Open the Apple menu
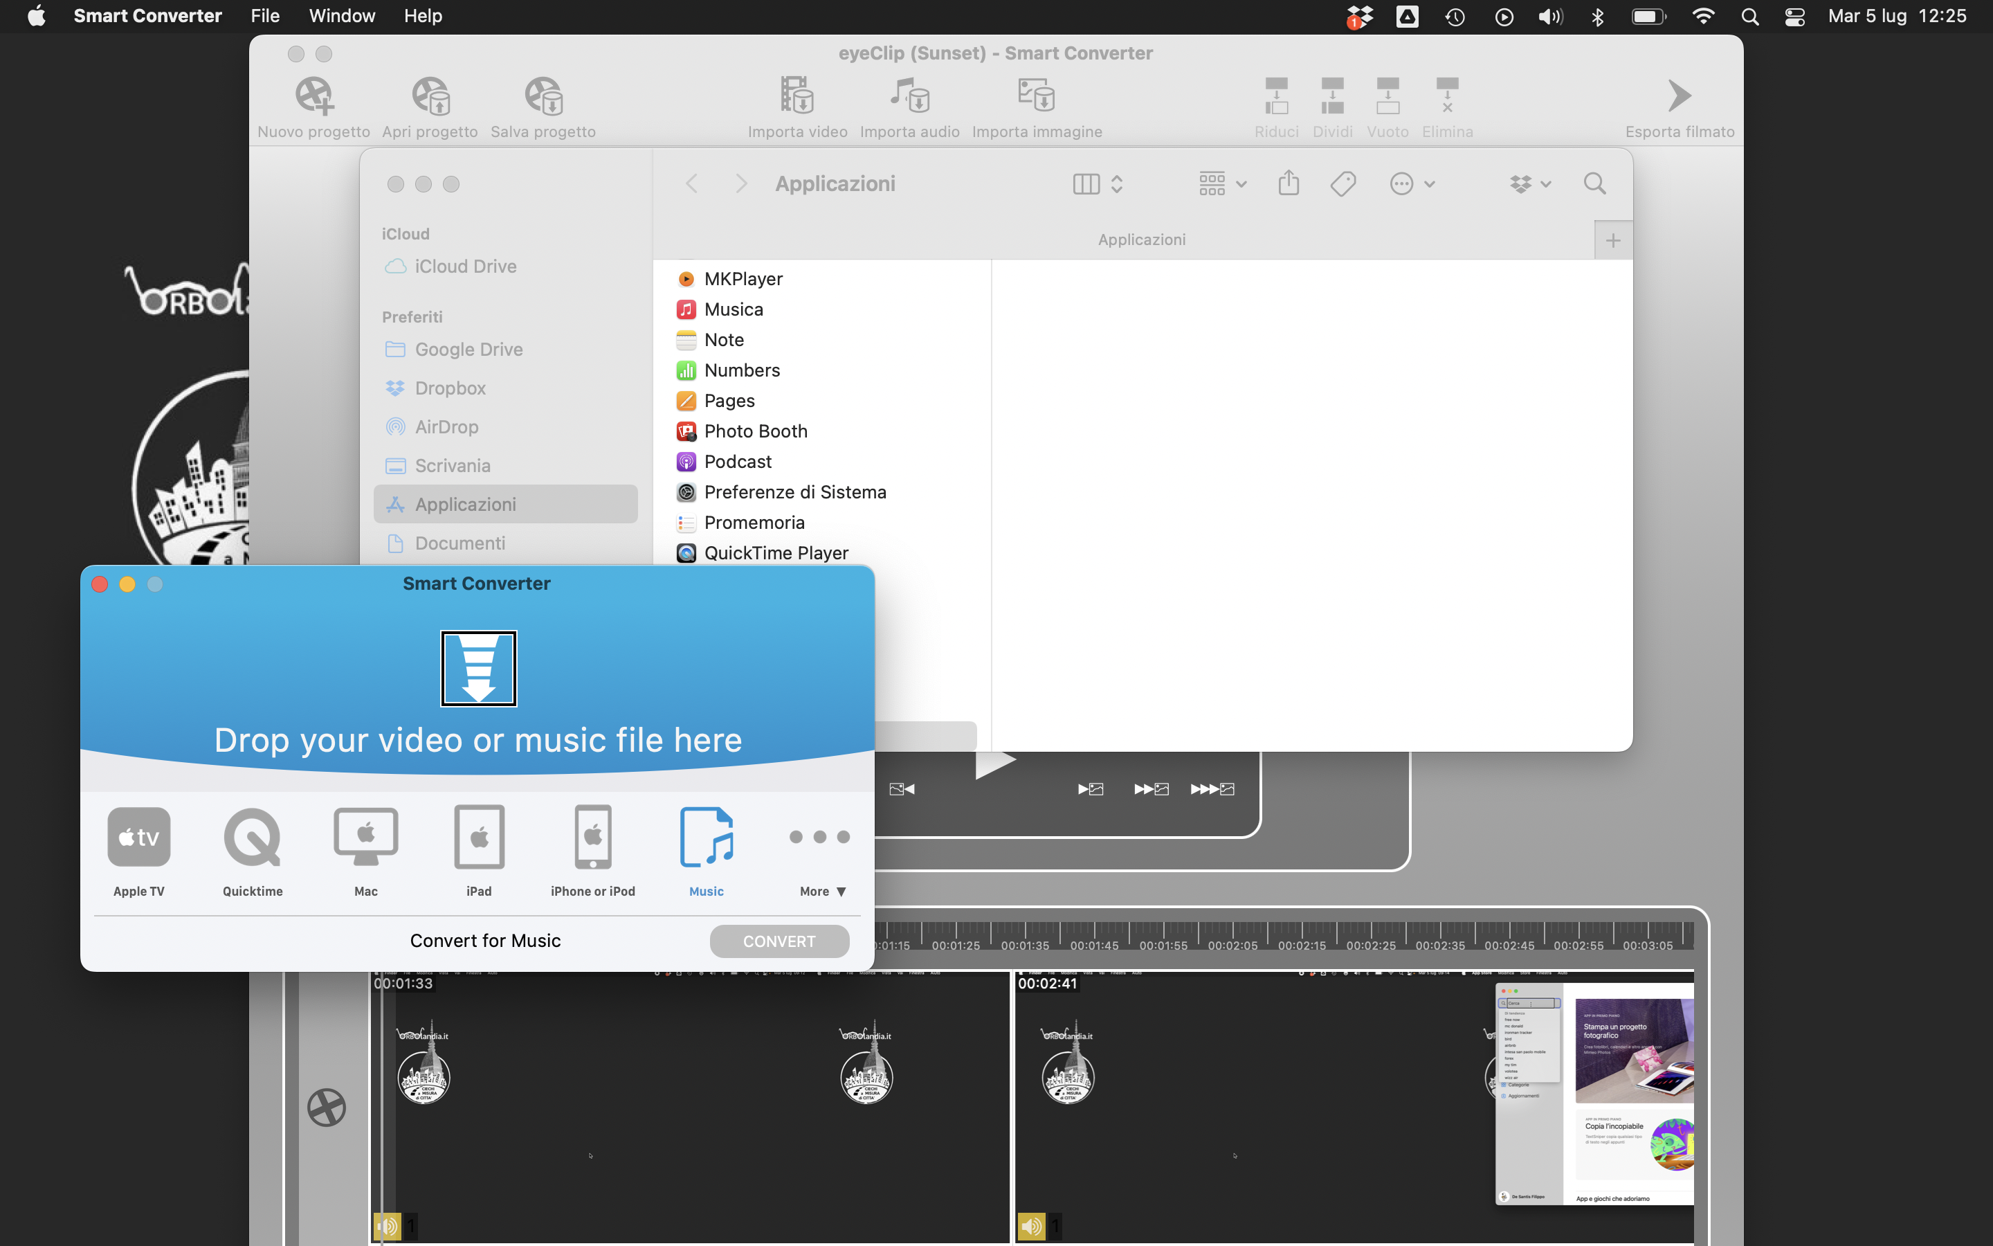This screenshot has height=1246, width=1993. [x=36, y=16]
